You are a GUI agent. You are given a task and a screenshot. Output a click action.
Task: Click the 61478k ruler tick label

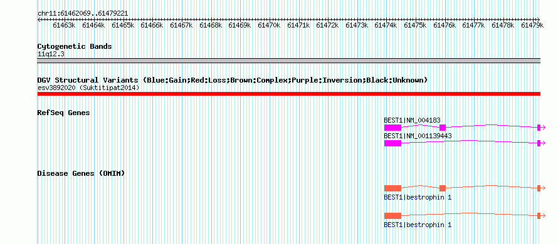(503, 25)
